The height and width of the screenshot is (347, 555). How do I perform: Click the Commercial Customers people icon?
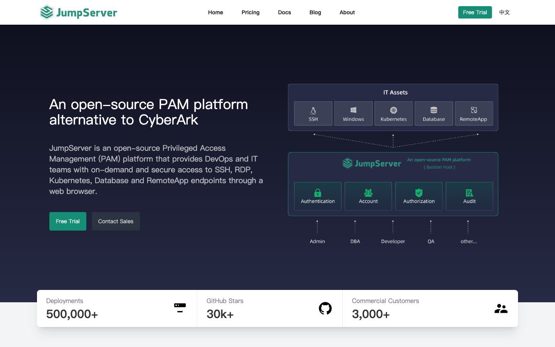[501, 308]
